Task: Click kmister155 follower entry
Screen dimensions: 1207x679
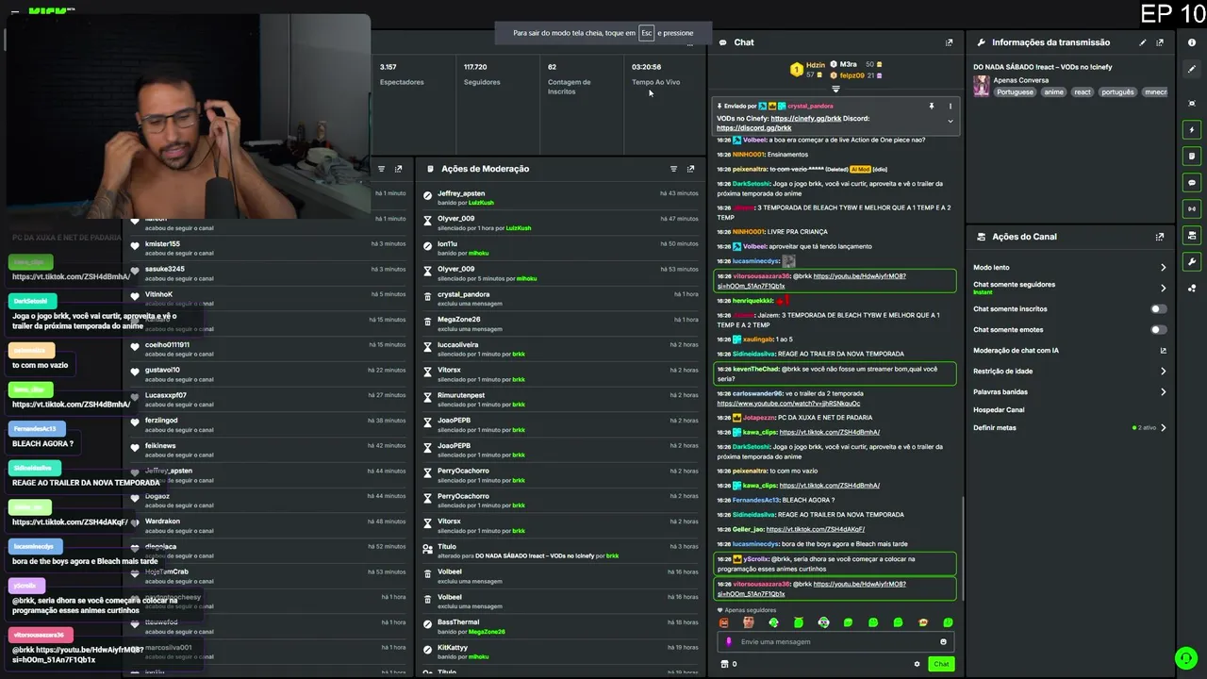Action: pyautogui.click(x=269, y=248)
